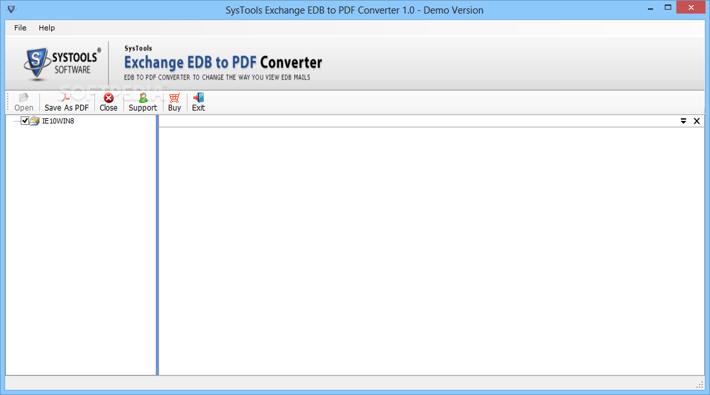Minimize the converter window
The image size is (710, 395).
651,8
